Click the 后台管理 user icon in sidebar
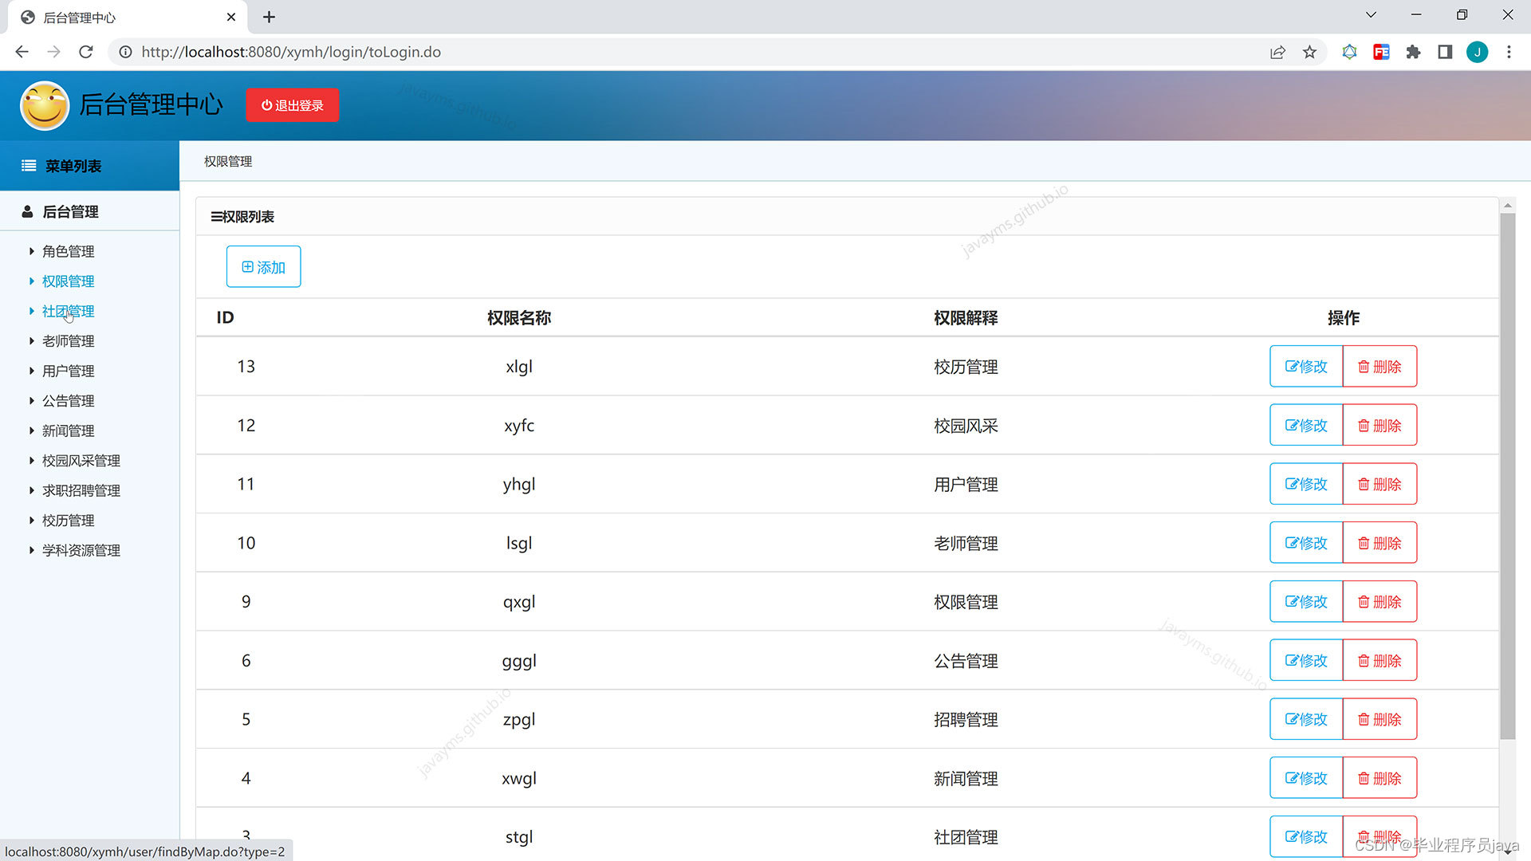This screenshot has height=861, width=1531. coord(27,211)
